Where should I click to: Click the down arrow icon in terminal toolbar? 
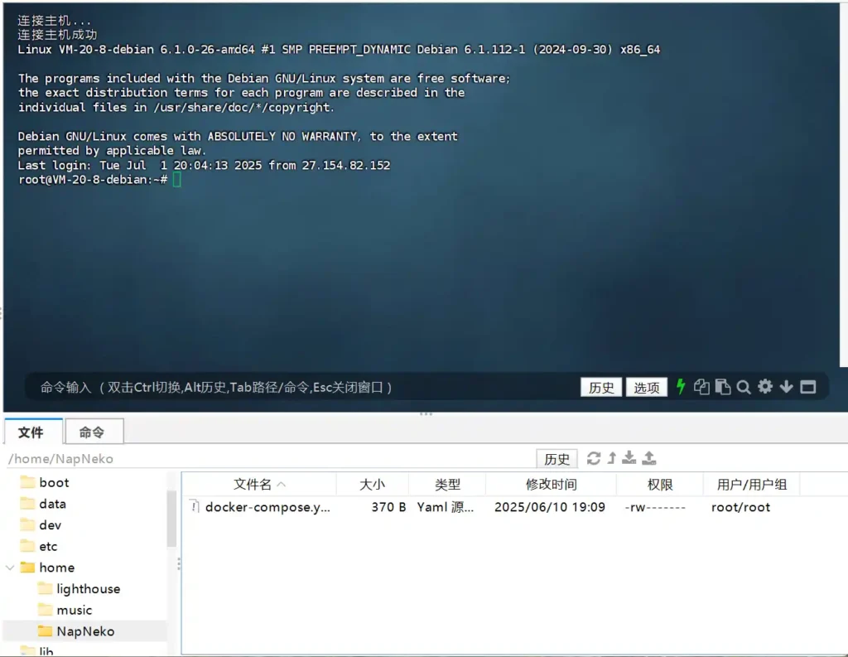pos(787,387)
